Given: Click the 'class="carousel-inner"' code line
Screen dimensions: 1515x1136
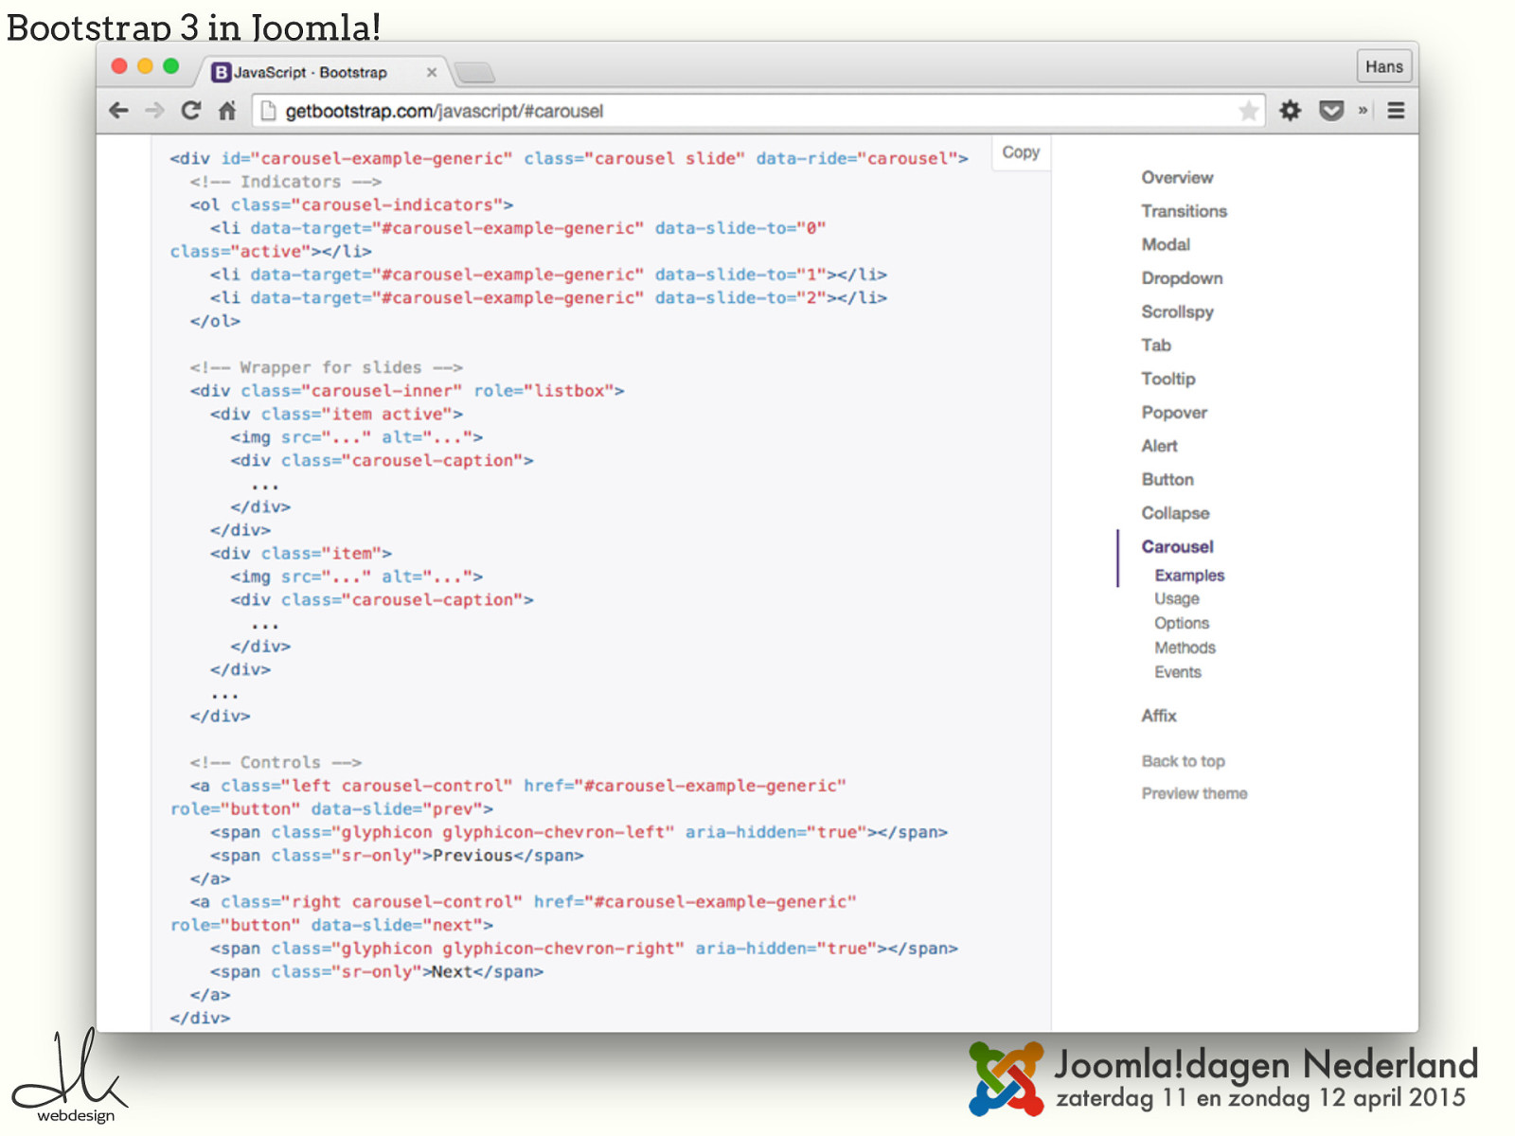Looking at the screenshot, I should click(x=407, y=391).
